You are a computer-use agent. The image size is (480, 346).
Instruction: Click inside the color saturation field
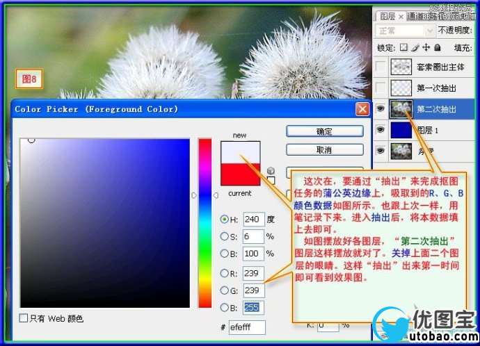point(105,223)
